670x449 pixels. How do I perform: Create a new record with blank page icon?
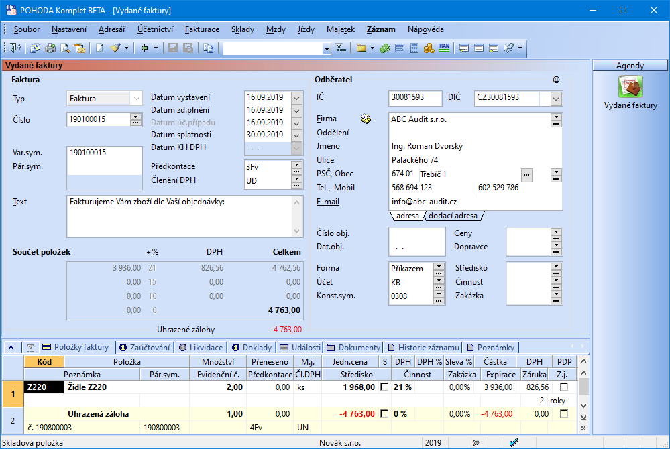pyautogui.click(x=99, y=48)
